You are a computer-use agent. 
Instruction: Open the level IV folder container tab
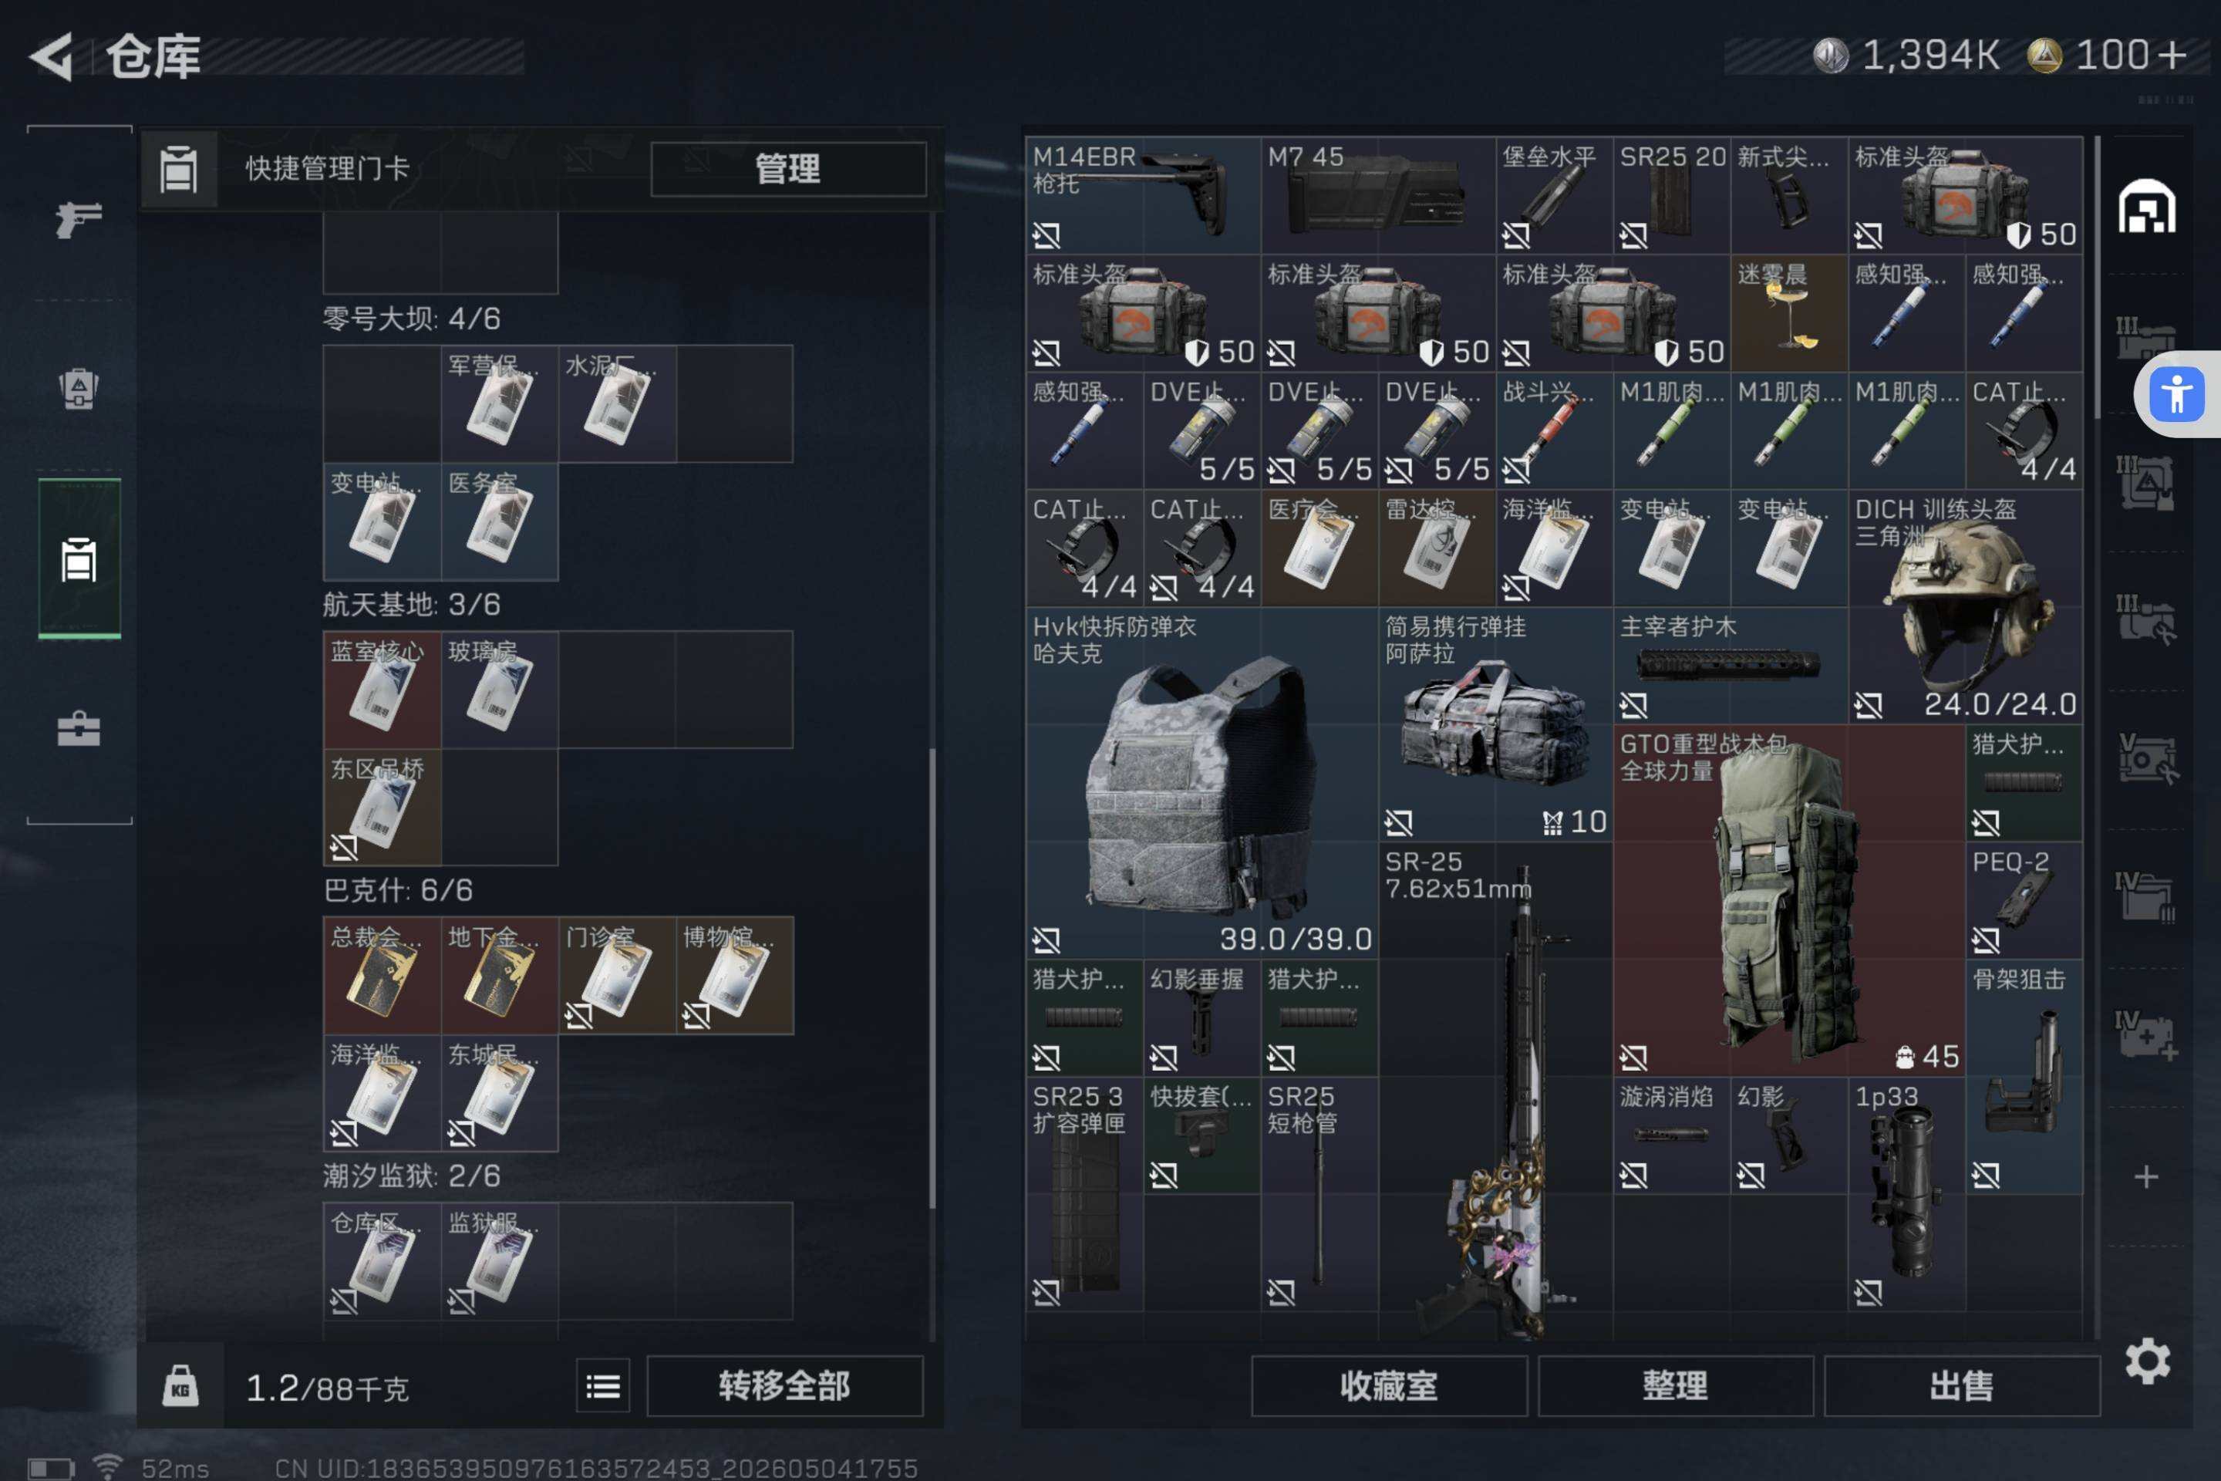[x=2146, y=897]
